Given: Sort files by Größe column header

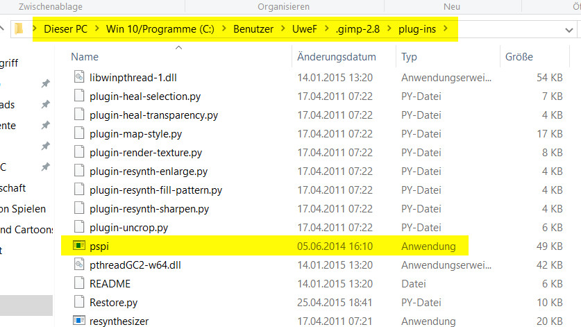Looking at the screenshot, I should pyautogui.click(x=519, y=57).
